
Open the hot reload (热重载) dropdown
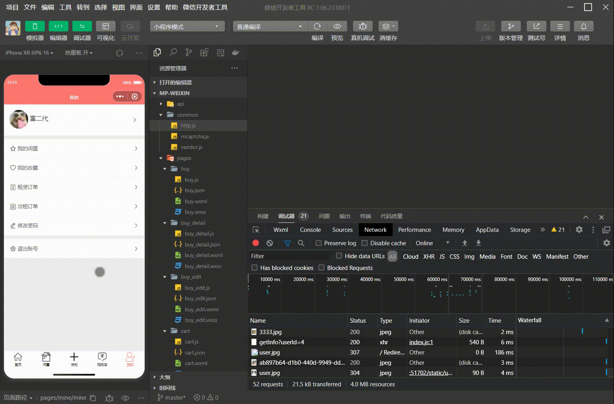point(79,53)
